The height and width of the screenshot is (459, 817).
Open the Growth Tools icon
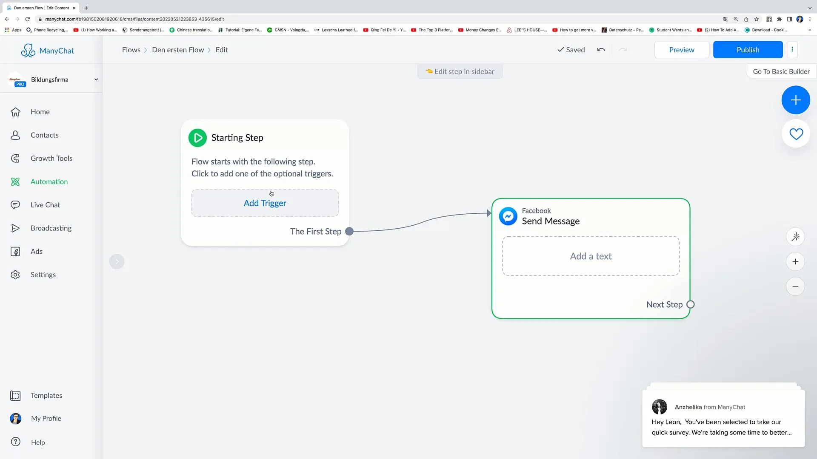coord(15,159)
